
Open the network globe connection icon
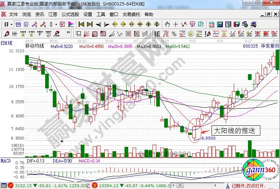245,24
